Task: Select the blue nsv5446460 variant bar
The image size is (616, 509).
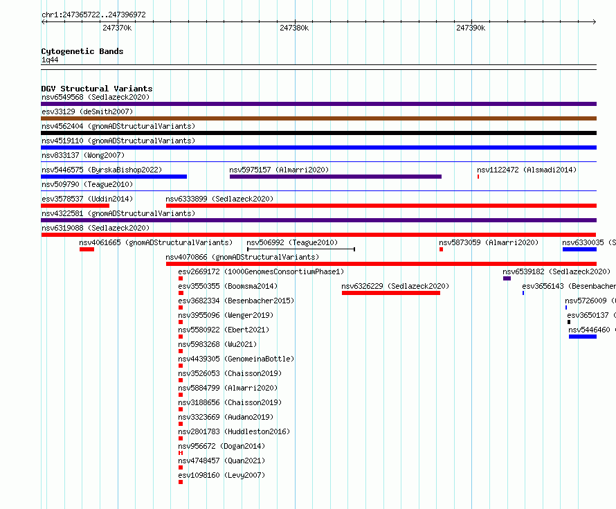Action: 583,337
